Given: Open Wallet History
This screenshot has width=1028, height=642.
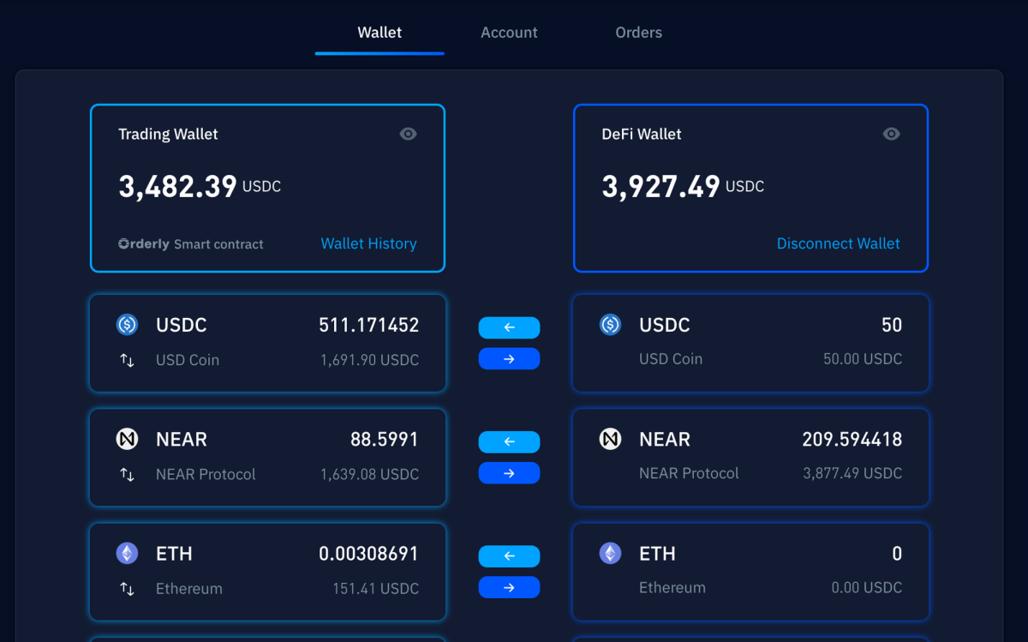Looking at the screenshot, I should coord(368,243).
